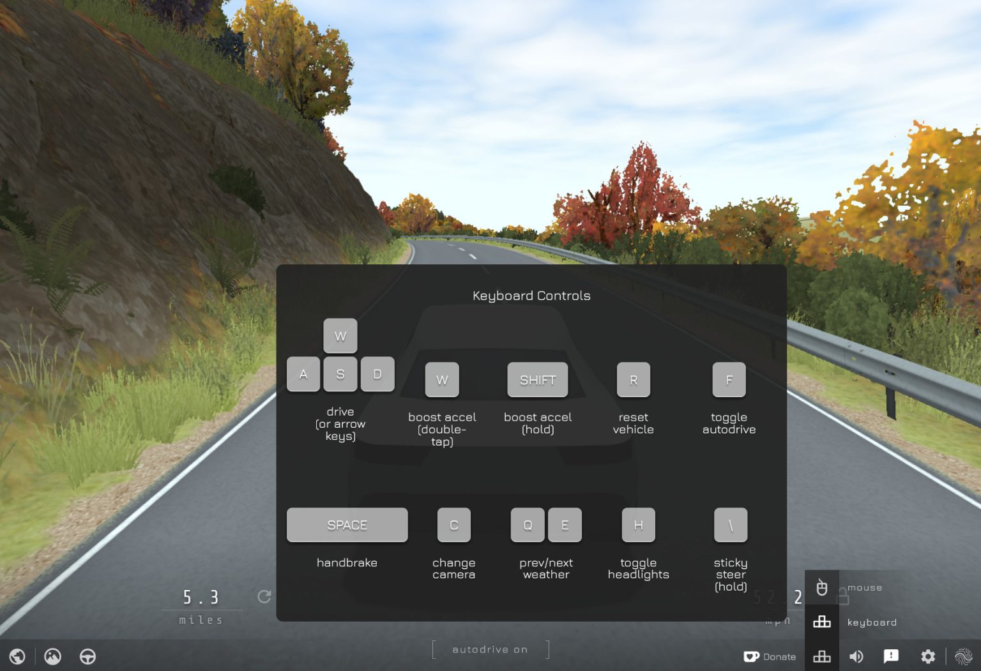Click the F toggle autodrive key
981x671 pixels.
[x=729, y=379]
